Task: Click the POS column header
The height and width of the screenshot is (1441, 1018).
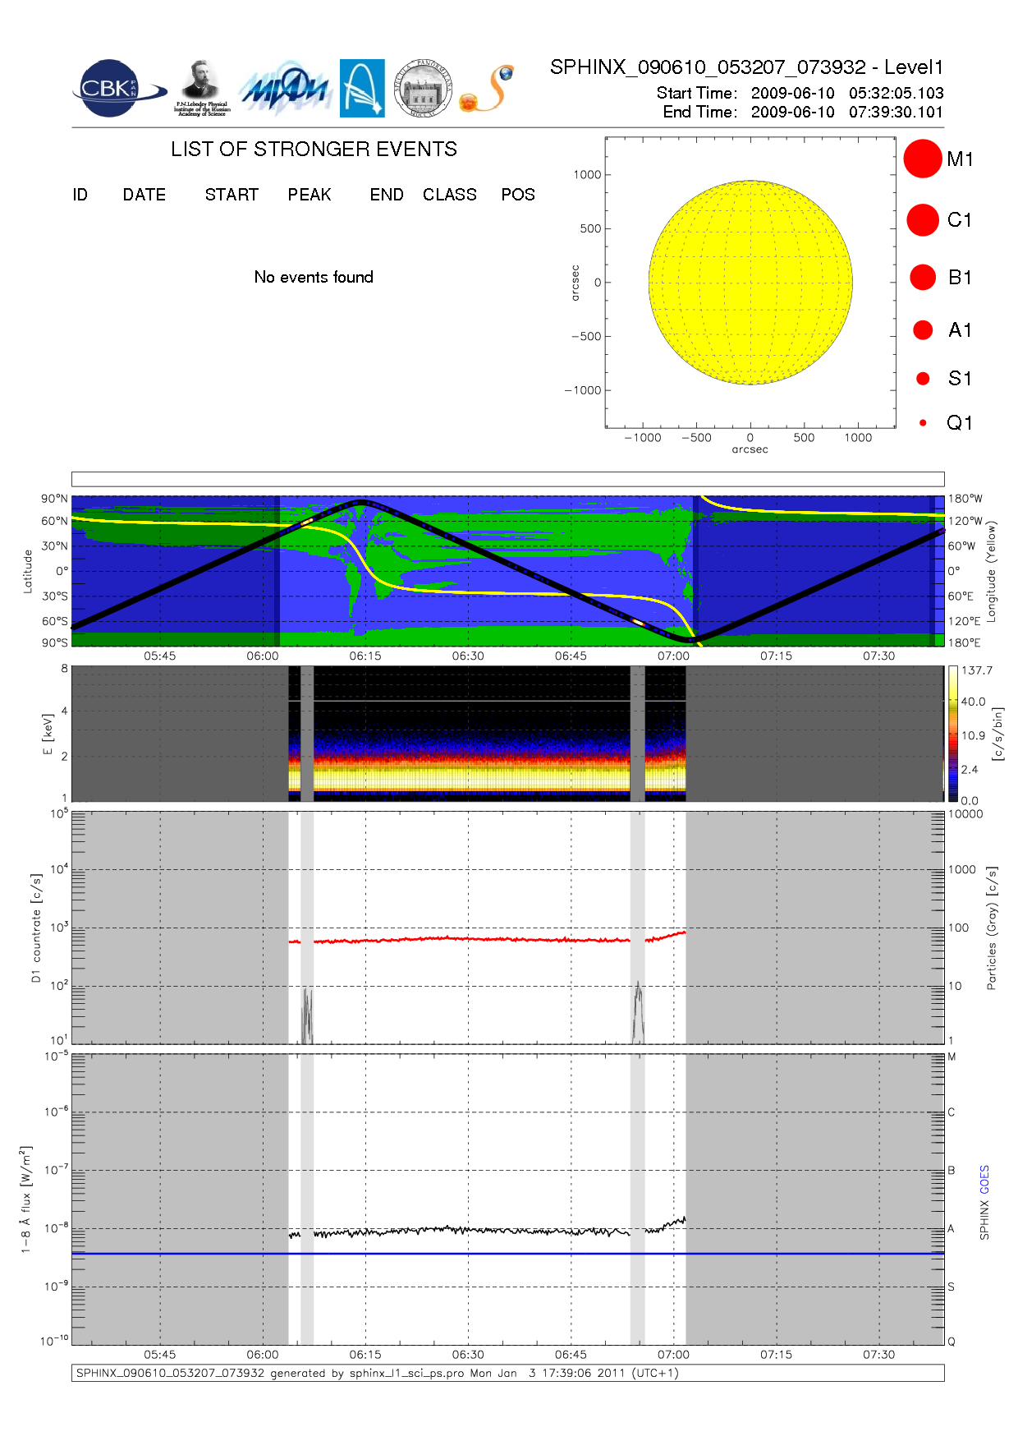Action: tap(518, 195)
